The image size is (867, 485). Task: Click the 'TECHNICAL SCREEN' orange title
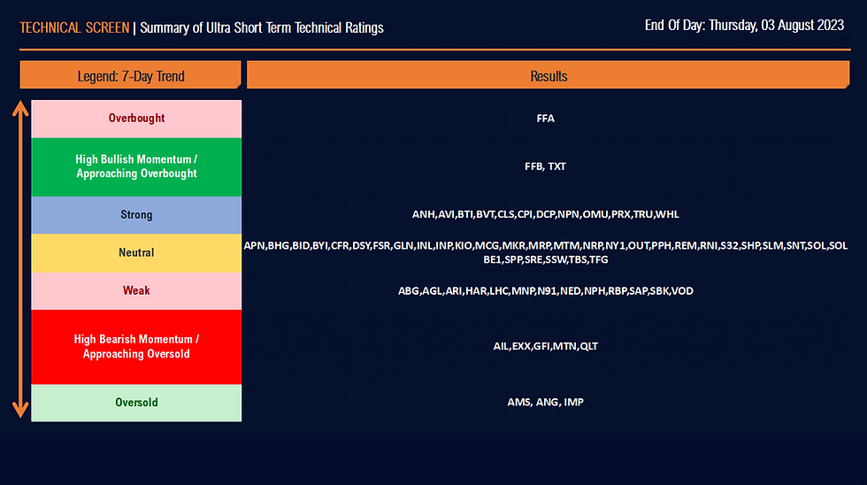coord(74,27)
